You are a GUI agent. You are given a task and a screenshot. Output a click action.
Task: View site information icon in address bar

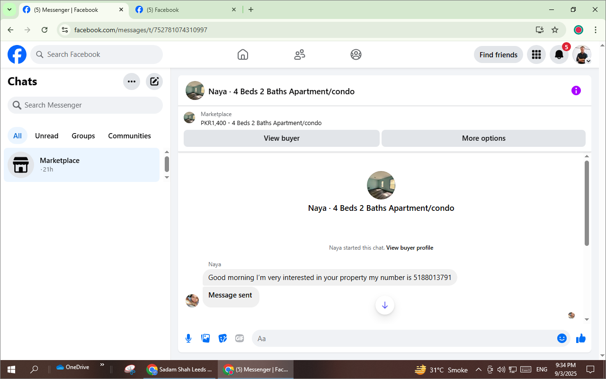(x=65, y=30)
